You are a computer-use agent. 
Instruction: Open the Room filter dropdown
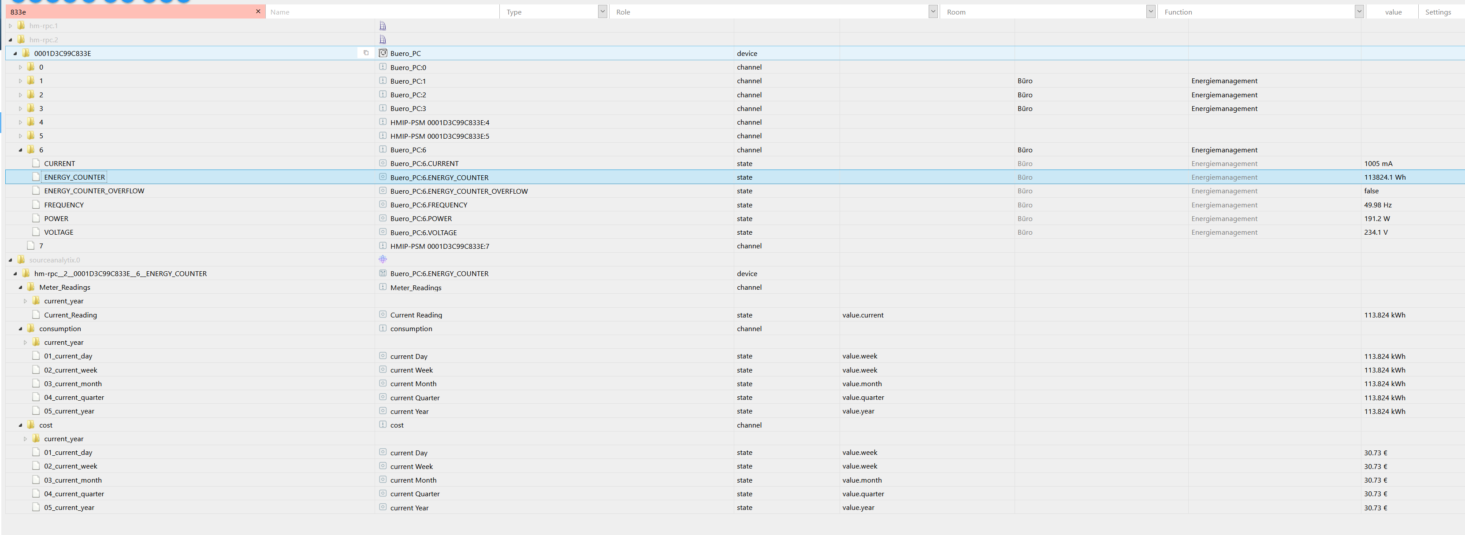(x=1150, y=11)
